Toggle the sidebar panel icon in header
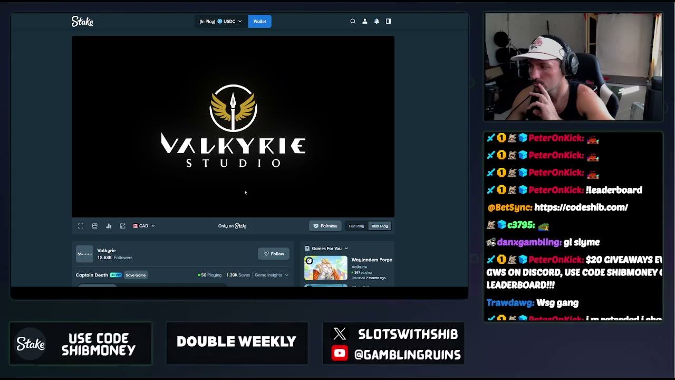Viewport: 675px width, 380px height. pyautogui.click(x=389, y=21)
